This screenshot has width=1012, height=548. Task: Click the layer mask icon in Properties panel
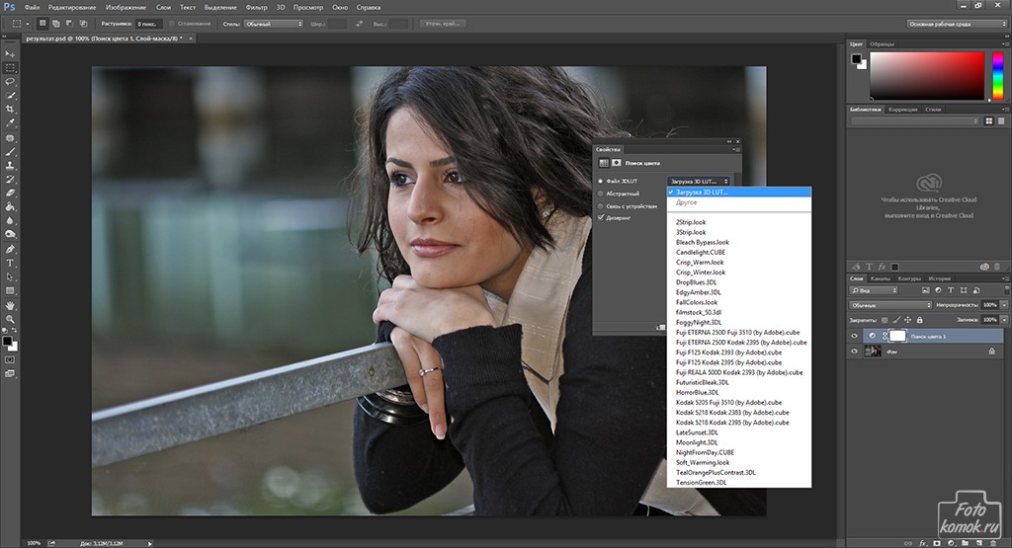pos(617,162)
